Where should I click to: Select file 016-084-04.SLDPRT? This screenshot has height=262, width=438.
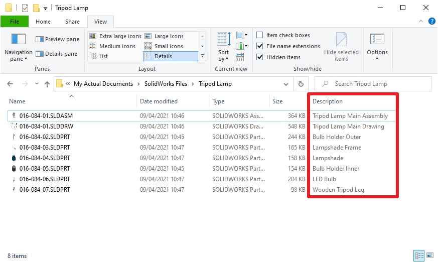pyautogui.click(x=45, y=158)
